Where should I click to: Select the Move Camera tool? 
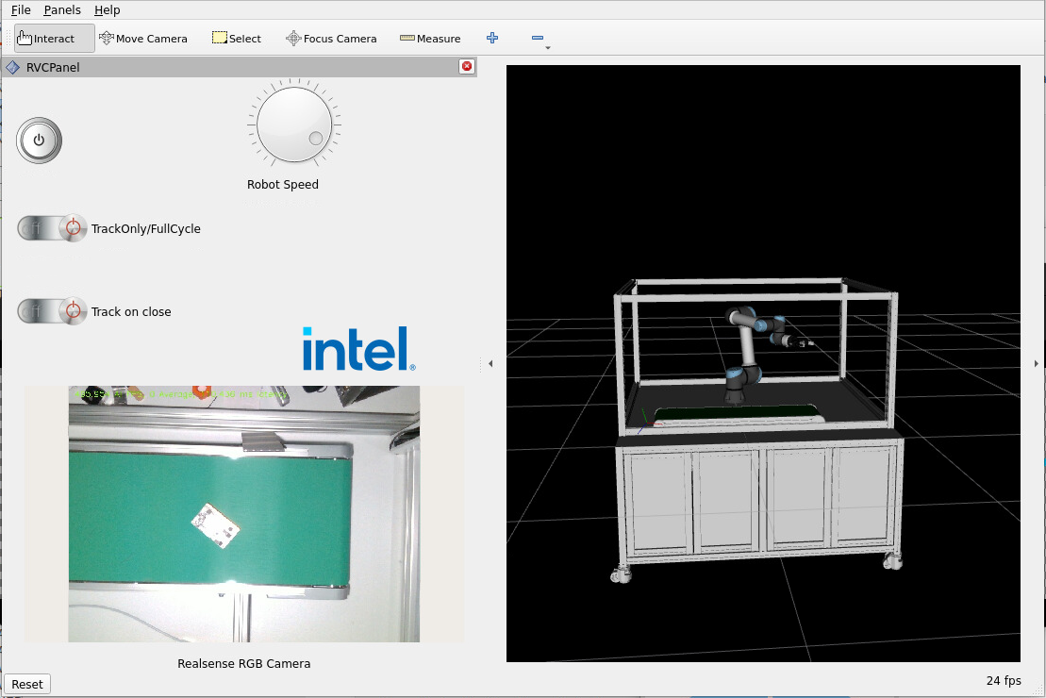[x=143, y=38]
